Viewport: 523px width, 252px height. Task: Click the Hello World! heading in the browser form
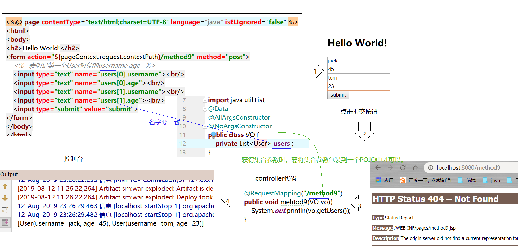[x=357, y=43]
